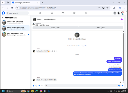Viewport: 128px width, 93px height.
Task: Open a new browser tab
Action: pyautogui.click(x=42, y=3)
